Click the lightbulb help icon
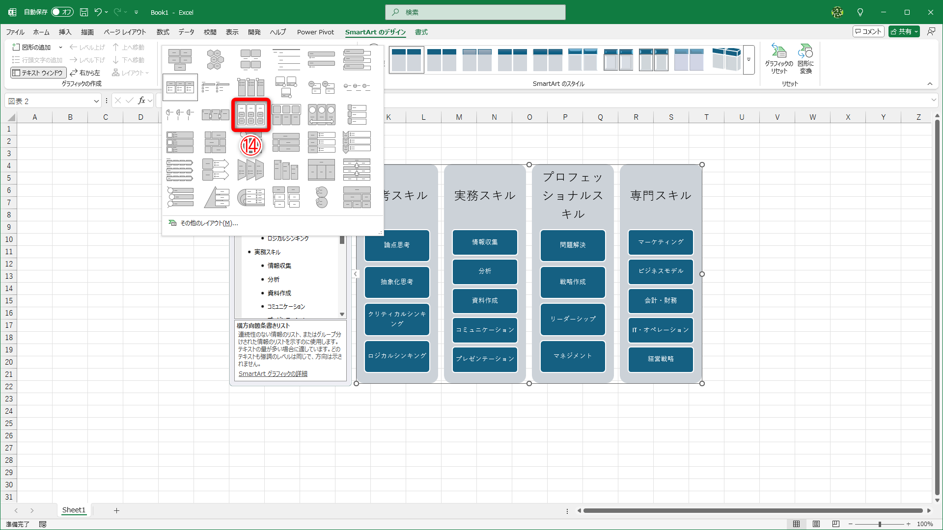 click(x=860, y=12)
